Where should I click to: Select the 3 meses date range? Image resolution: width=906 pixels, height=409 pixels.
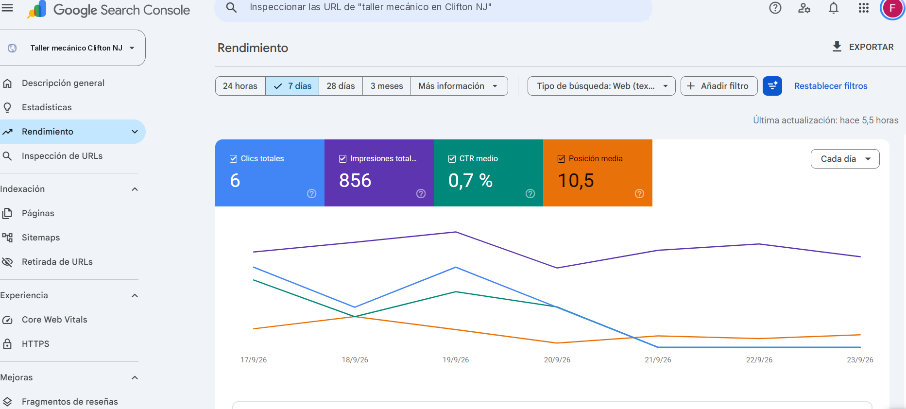tap(387, 86)
